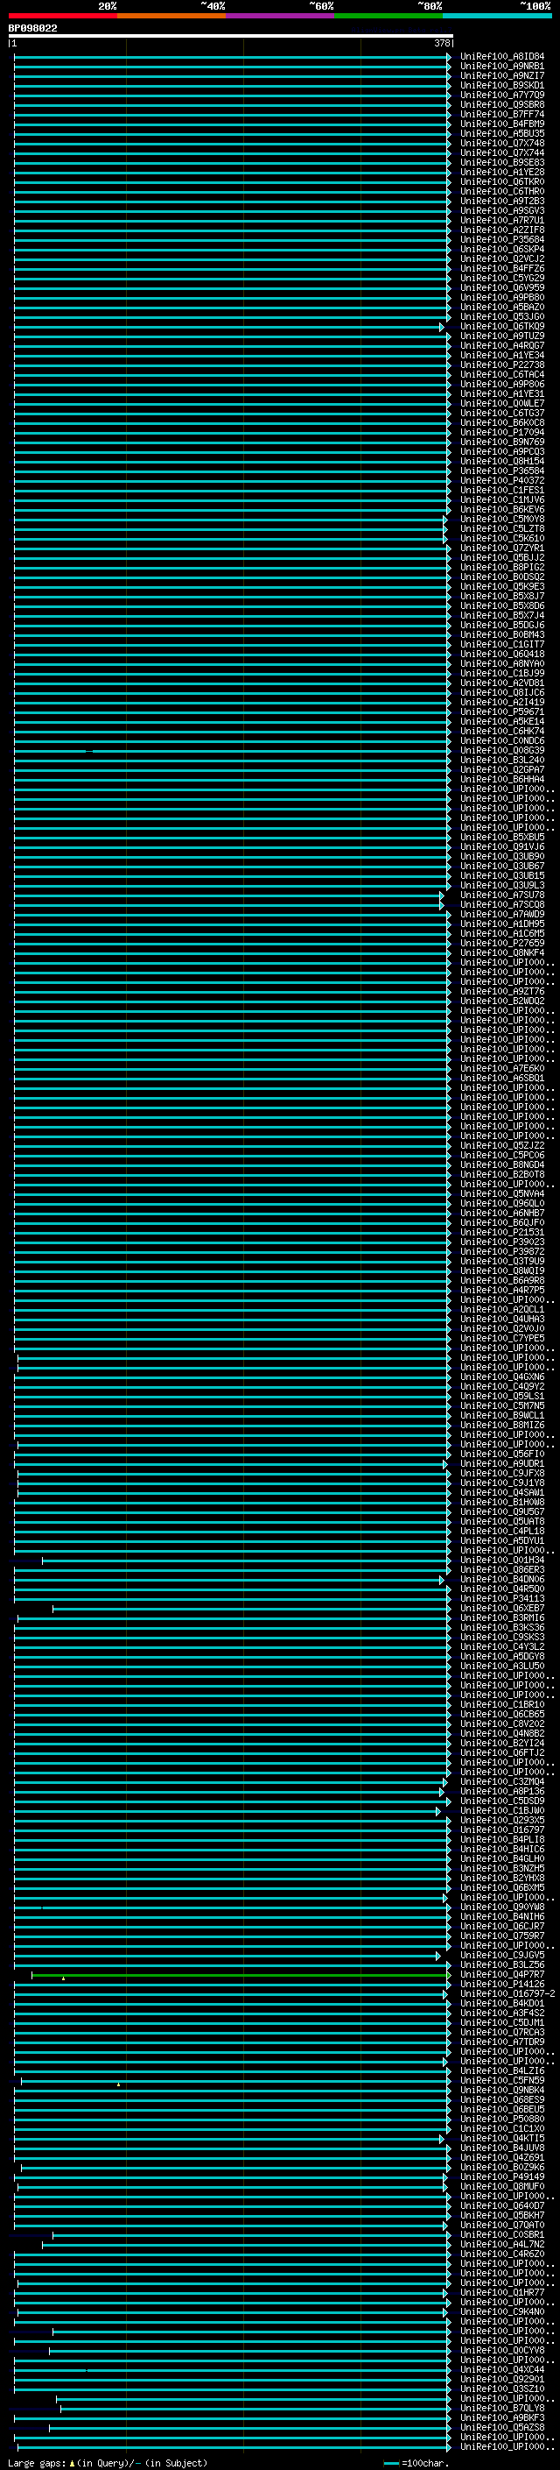This screenshot has width=560, height=2470.
Task: Select the UniRef100_C1FES1 label
Action: click(501, 490)
